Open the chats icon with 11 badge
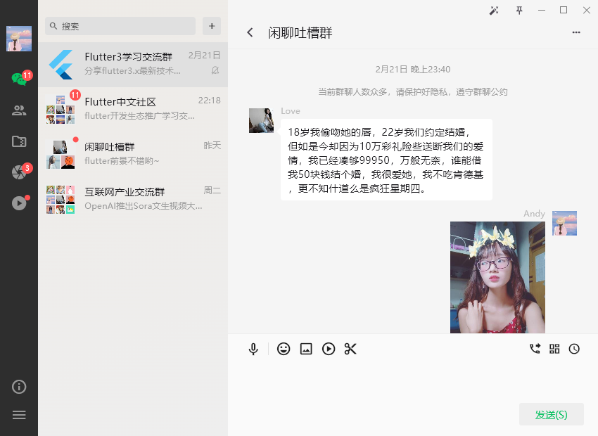The width and height of the screenshot is (598, 436). pos(19,79)
